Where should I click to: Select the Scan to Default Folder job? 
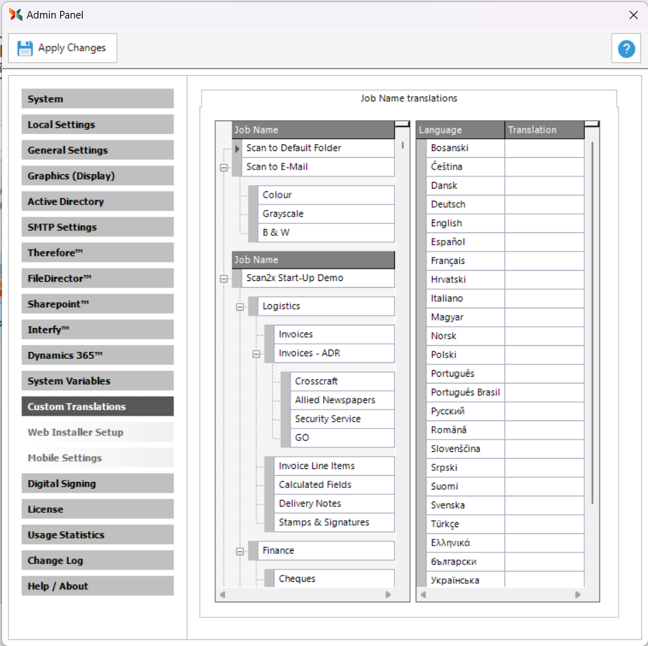point(294,148)
